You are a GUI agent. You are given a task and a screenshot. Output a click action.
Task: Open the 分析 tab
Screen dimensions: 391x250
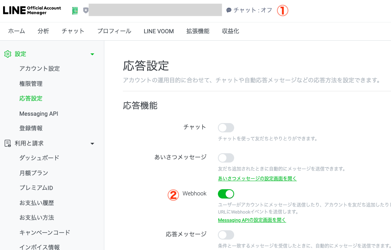[x=43, y=31]
